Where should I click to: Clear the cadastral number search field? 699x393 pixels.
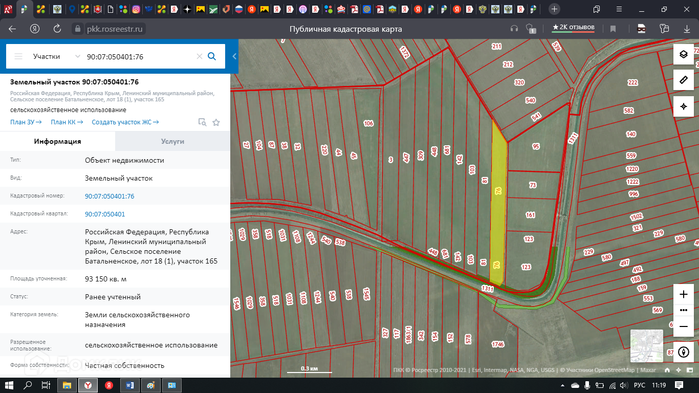[x=200, y=56]
